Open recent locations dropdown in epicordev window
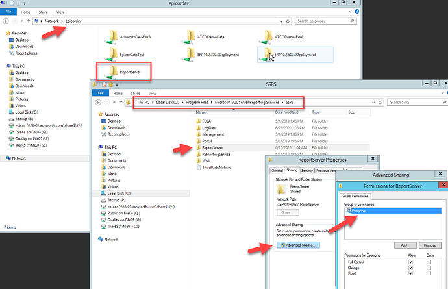The width and height of the screenshot is (448, 289). click(x=21, y=21)
